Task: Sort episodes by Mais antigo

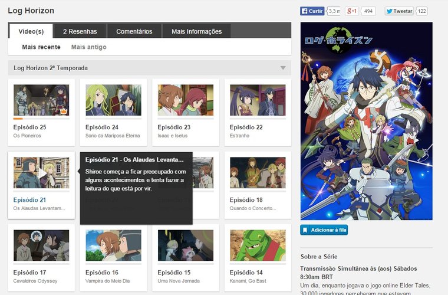Action: tap(88, 47)
